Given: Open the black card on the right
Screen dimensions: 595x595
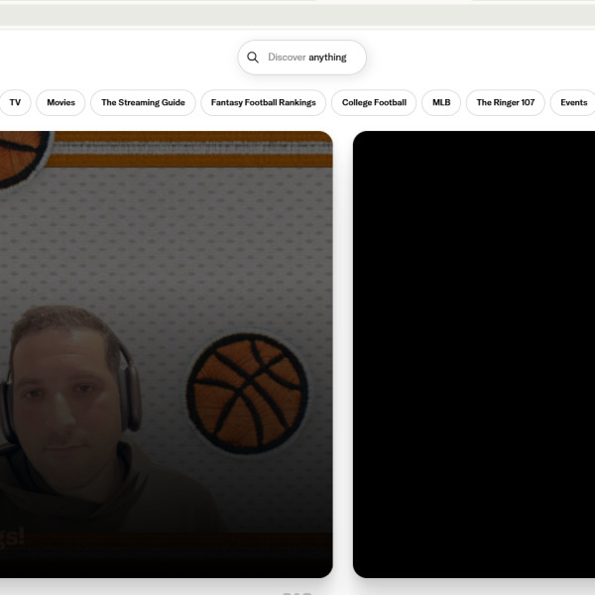Looking at the screenshot, I should click(x=474, y=354).
